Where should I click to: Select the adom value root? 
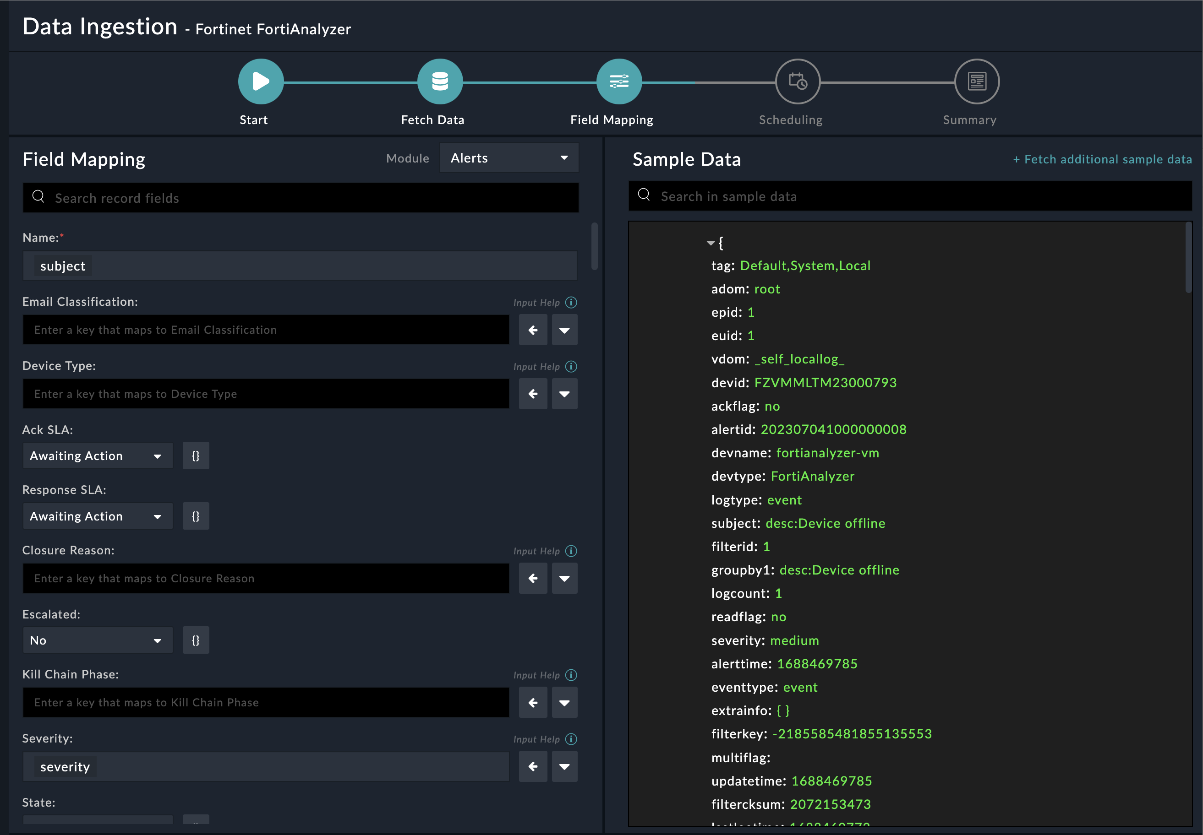pyautogui.click(x=767, y=289)
